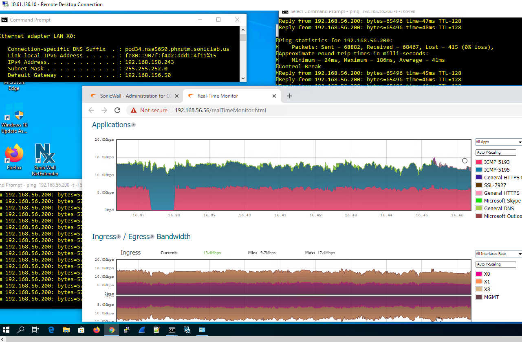Close the Real-Time Monitor tab
The image size is (522, 342).
(275, 96)
